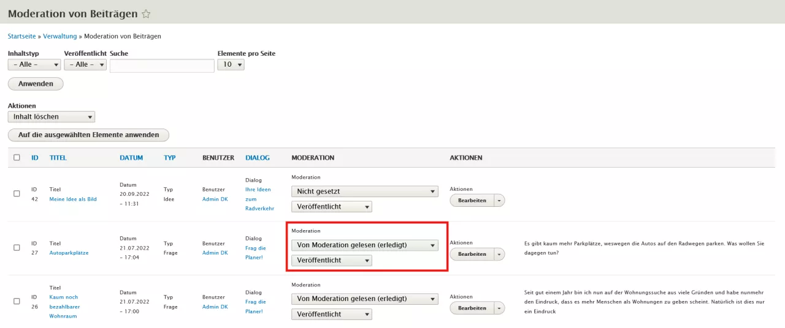This screenshot has width=785, height=328.
Task: Focus the Suche input field
Action: tap(162, 65)
